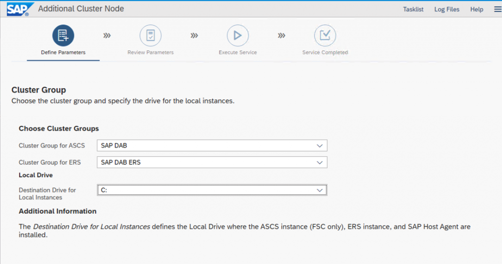This screenshot has width=502, height=264.
Task: Click the Execute Service step label
Action: (238, 52)
